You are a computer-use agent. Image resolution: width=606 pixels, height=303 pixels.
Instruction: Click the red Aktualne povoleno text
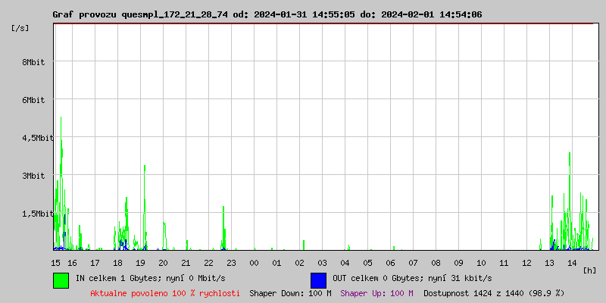tap(165, 292)
